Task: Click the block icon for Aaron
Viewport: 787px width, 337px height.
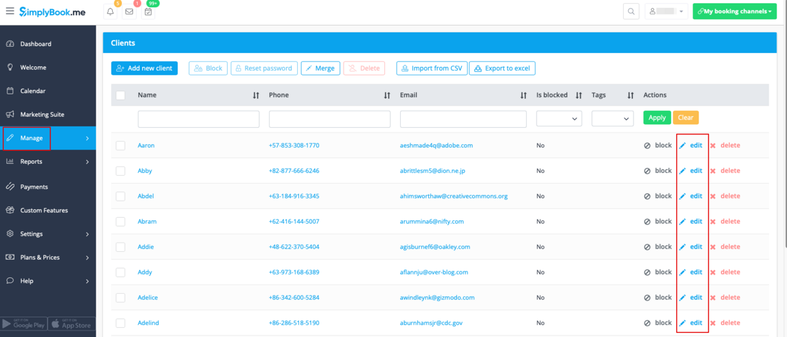Action: pyautogui.click(x=647, y=146)
